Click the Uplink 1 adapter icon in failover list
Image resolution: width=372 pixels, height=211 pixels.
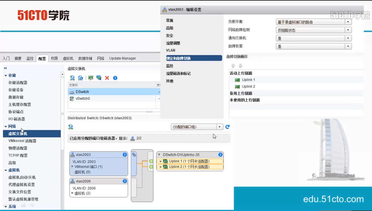[x=237, y=80]
